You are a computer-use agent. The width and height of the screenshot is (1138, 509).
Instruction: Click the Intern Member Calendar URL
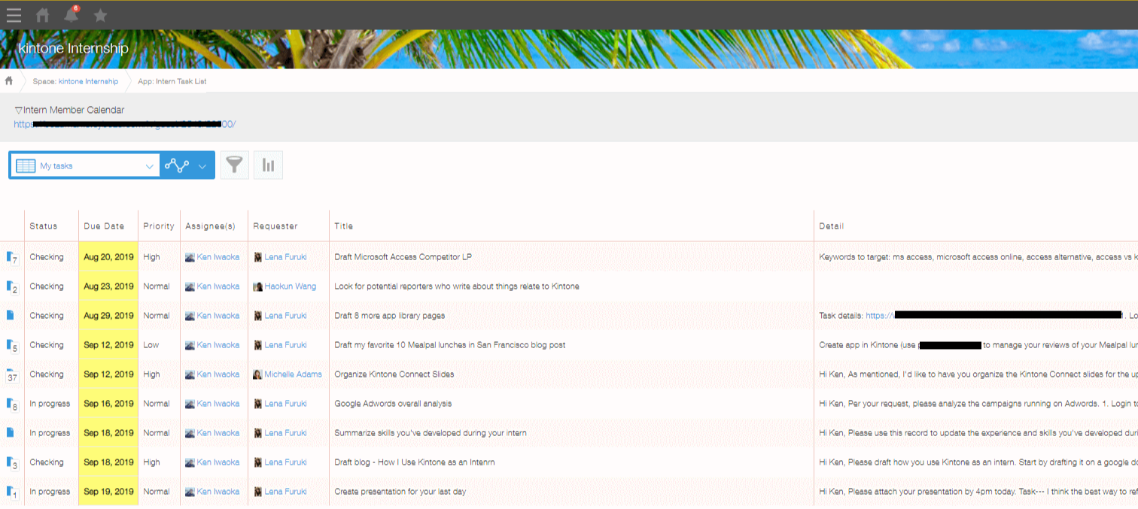(x=124, y=124)
